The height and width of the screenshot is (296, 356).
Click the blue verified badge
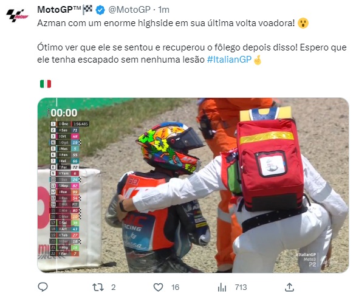(100, 10)
